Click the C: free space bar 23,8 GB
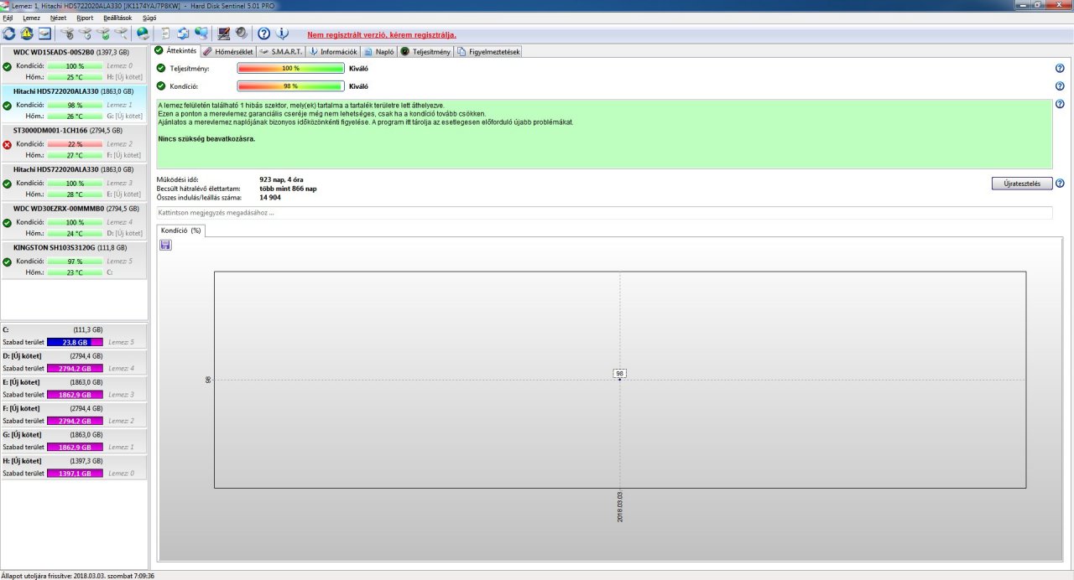Screen dimensions: 1074x580 coord(75,342)
